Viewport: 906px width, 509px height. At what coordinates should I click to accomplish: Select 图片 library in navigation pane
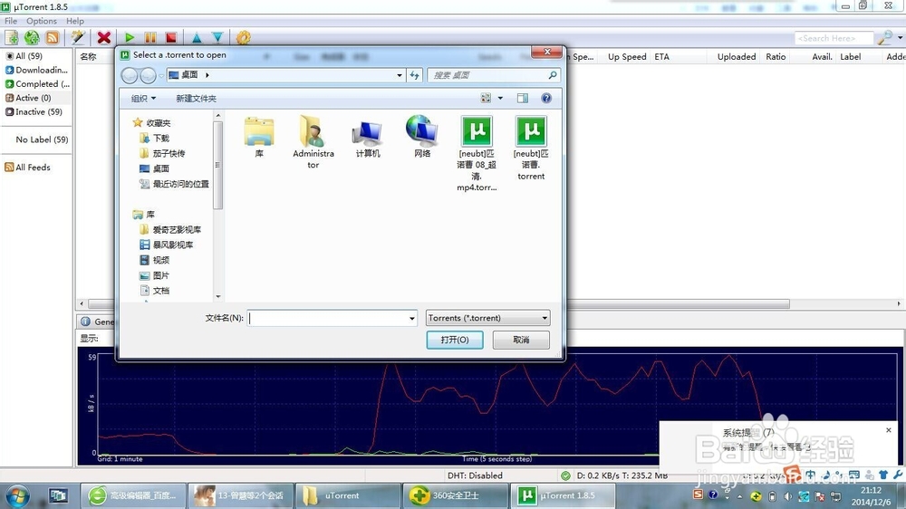(x=154, y=275)
